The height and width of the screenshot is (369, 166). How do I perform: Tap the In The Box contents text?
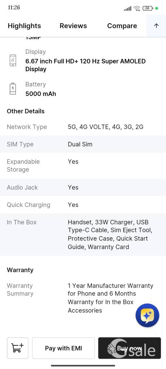(110, 234)
